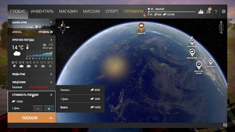235x132 pixels.
Task: Expand the Каник Крик location chevron
Action: click(x=51, y=22)
